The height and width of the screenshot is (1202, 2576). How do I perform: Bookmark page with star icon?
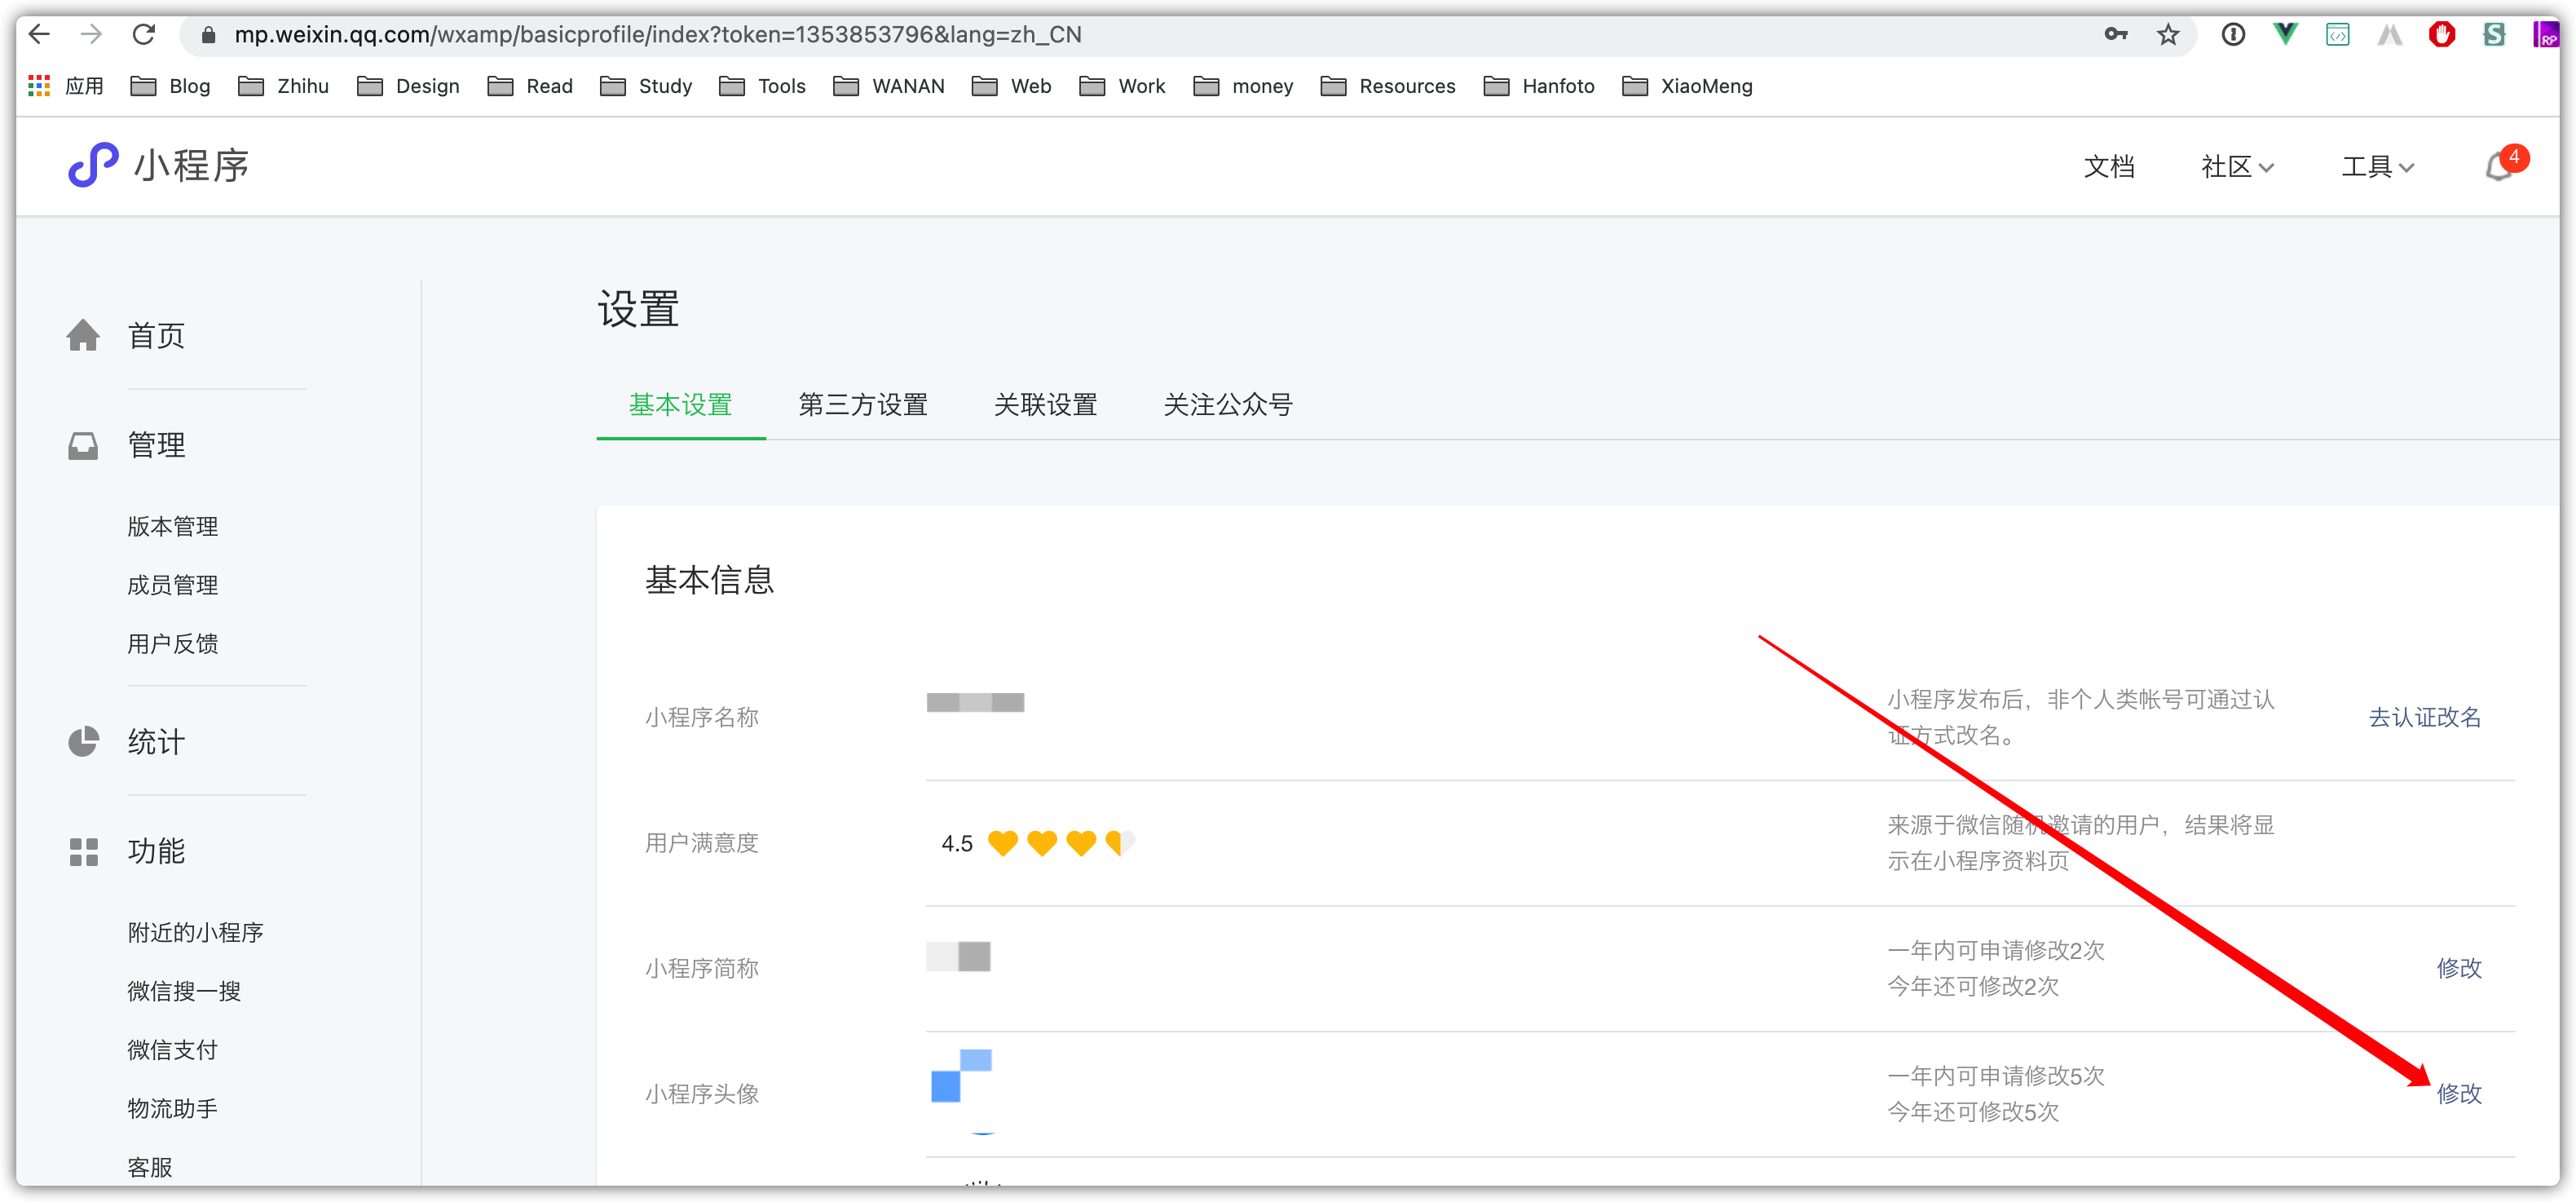point(2168,35)
